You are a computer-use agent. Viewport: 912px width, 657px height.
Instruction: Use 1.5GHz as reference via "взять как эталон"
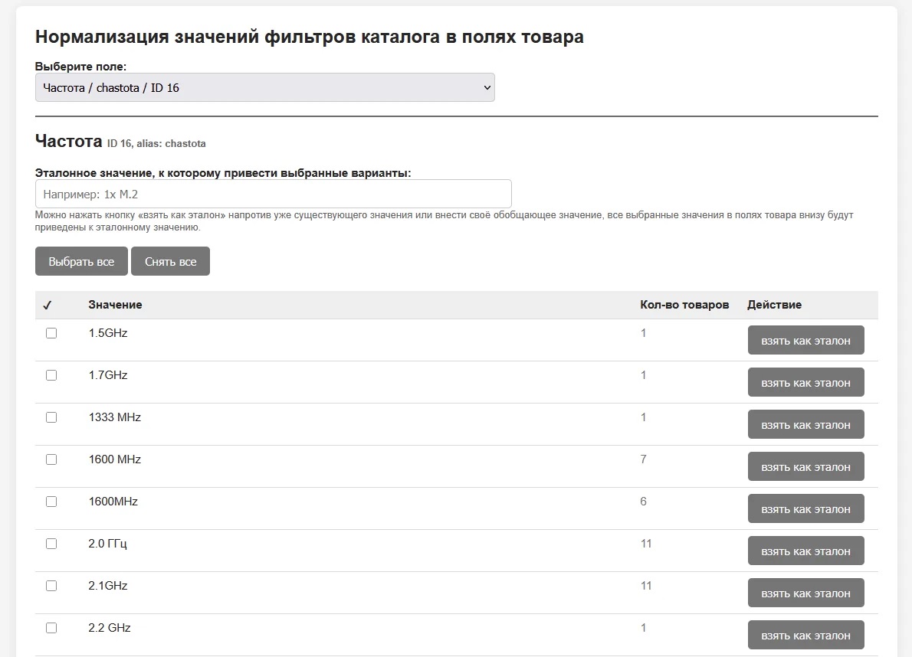[805, 341]
